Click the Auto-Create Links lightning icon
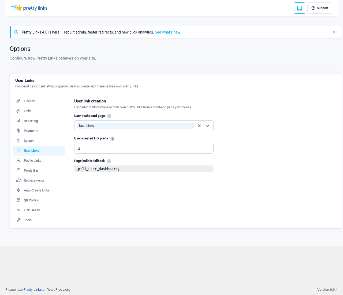Viewport: 343px width, 295px height. (x=18, y=190)
